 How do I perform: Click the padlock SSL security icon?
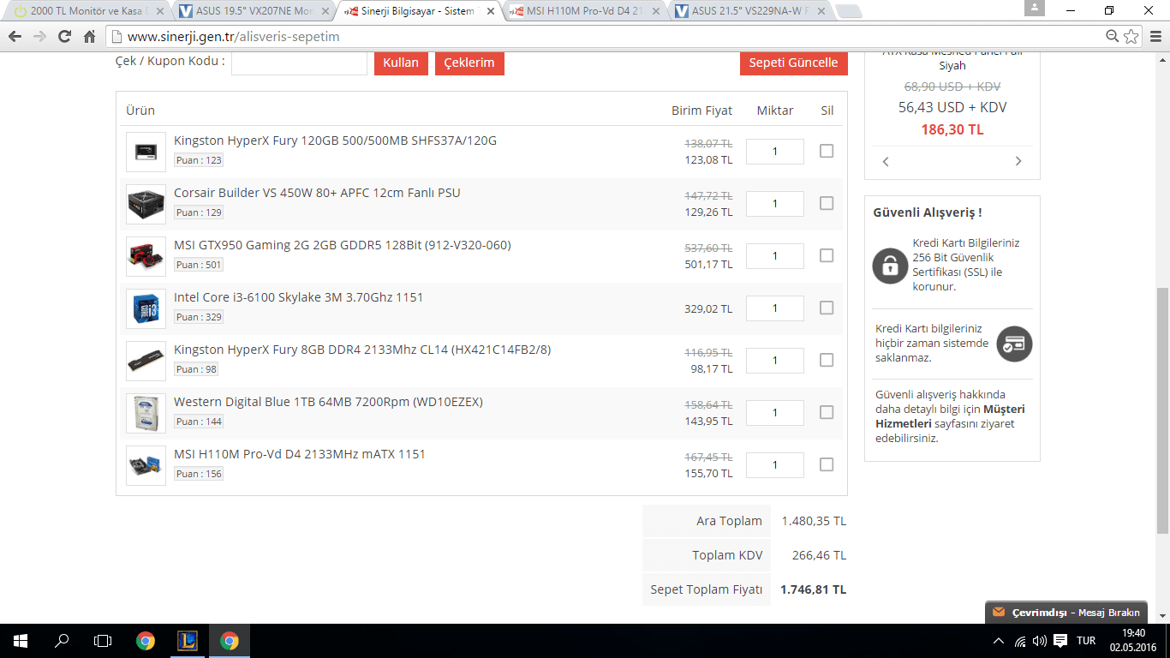coord(890,265)
